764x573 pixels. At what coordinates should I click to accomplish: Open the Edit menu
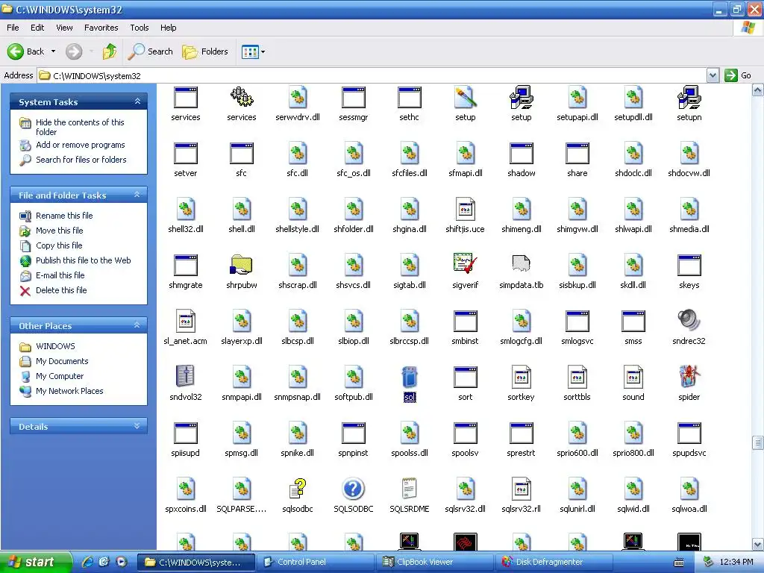click(x=37, y=28)
